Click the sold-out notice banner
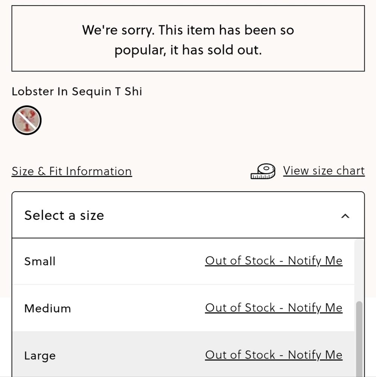This screenshot has height=377, width=376. 188,38
